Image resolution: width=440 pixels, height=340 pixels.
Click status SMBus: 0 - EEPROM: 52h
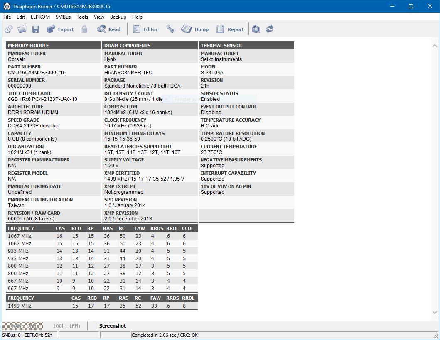[x=27, y=335]
